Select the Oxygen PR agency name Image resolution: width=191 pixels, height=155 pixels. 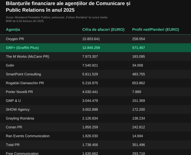tap(15, 39)
